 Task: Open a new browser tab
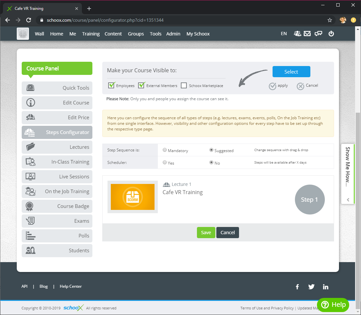pos(89,9)
